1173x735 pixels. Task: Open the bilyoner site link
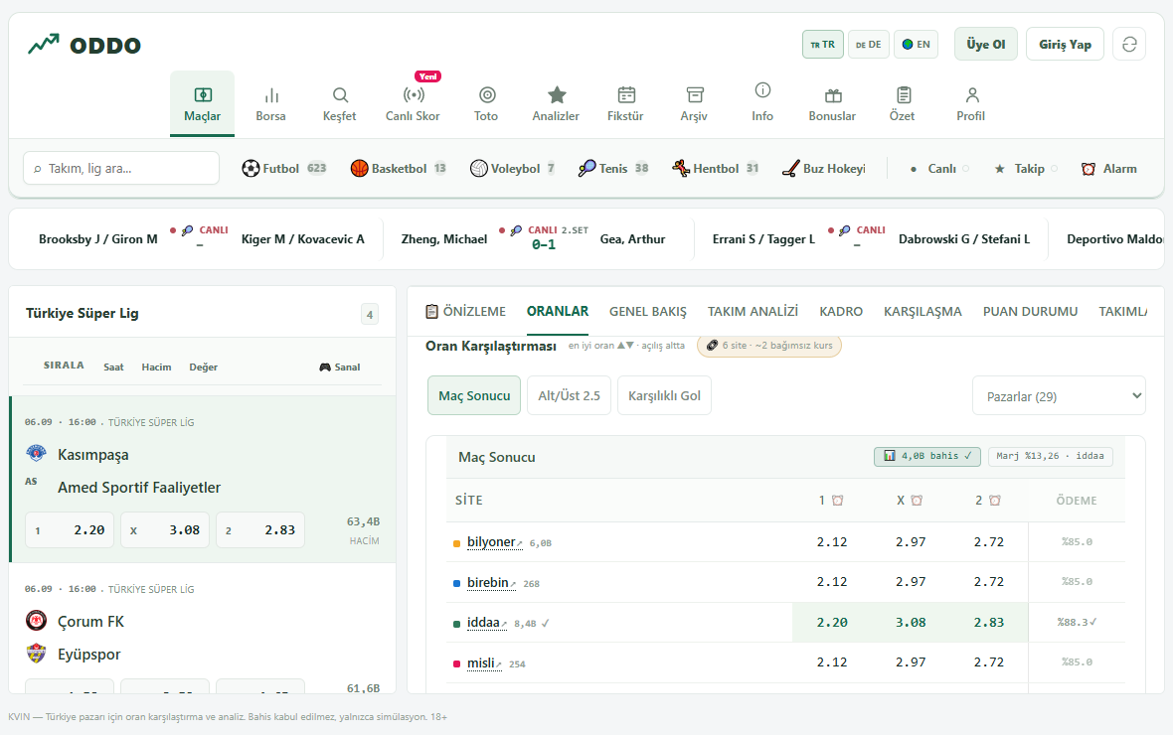pyautogui.click(x=494, y=542)
